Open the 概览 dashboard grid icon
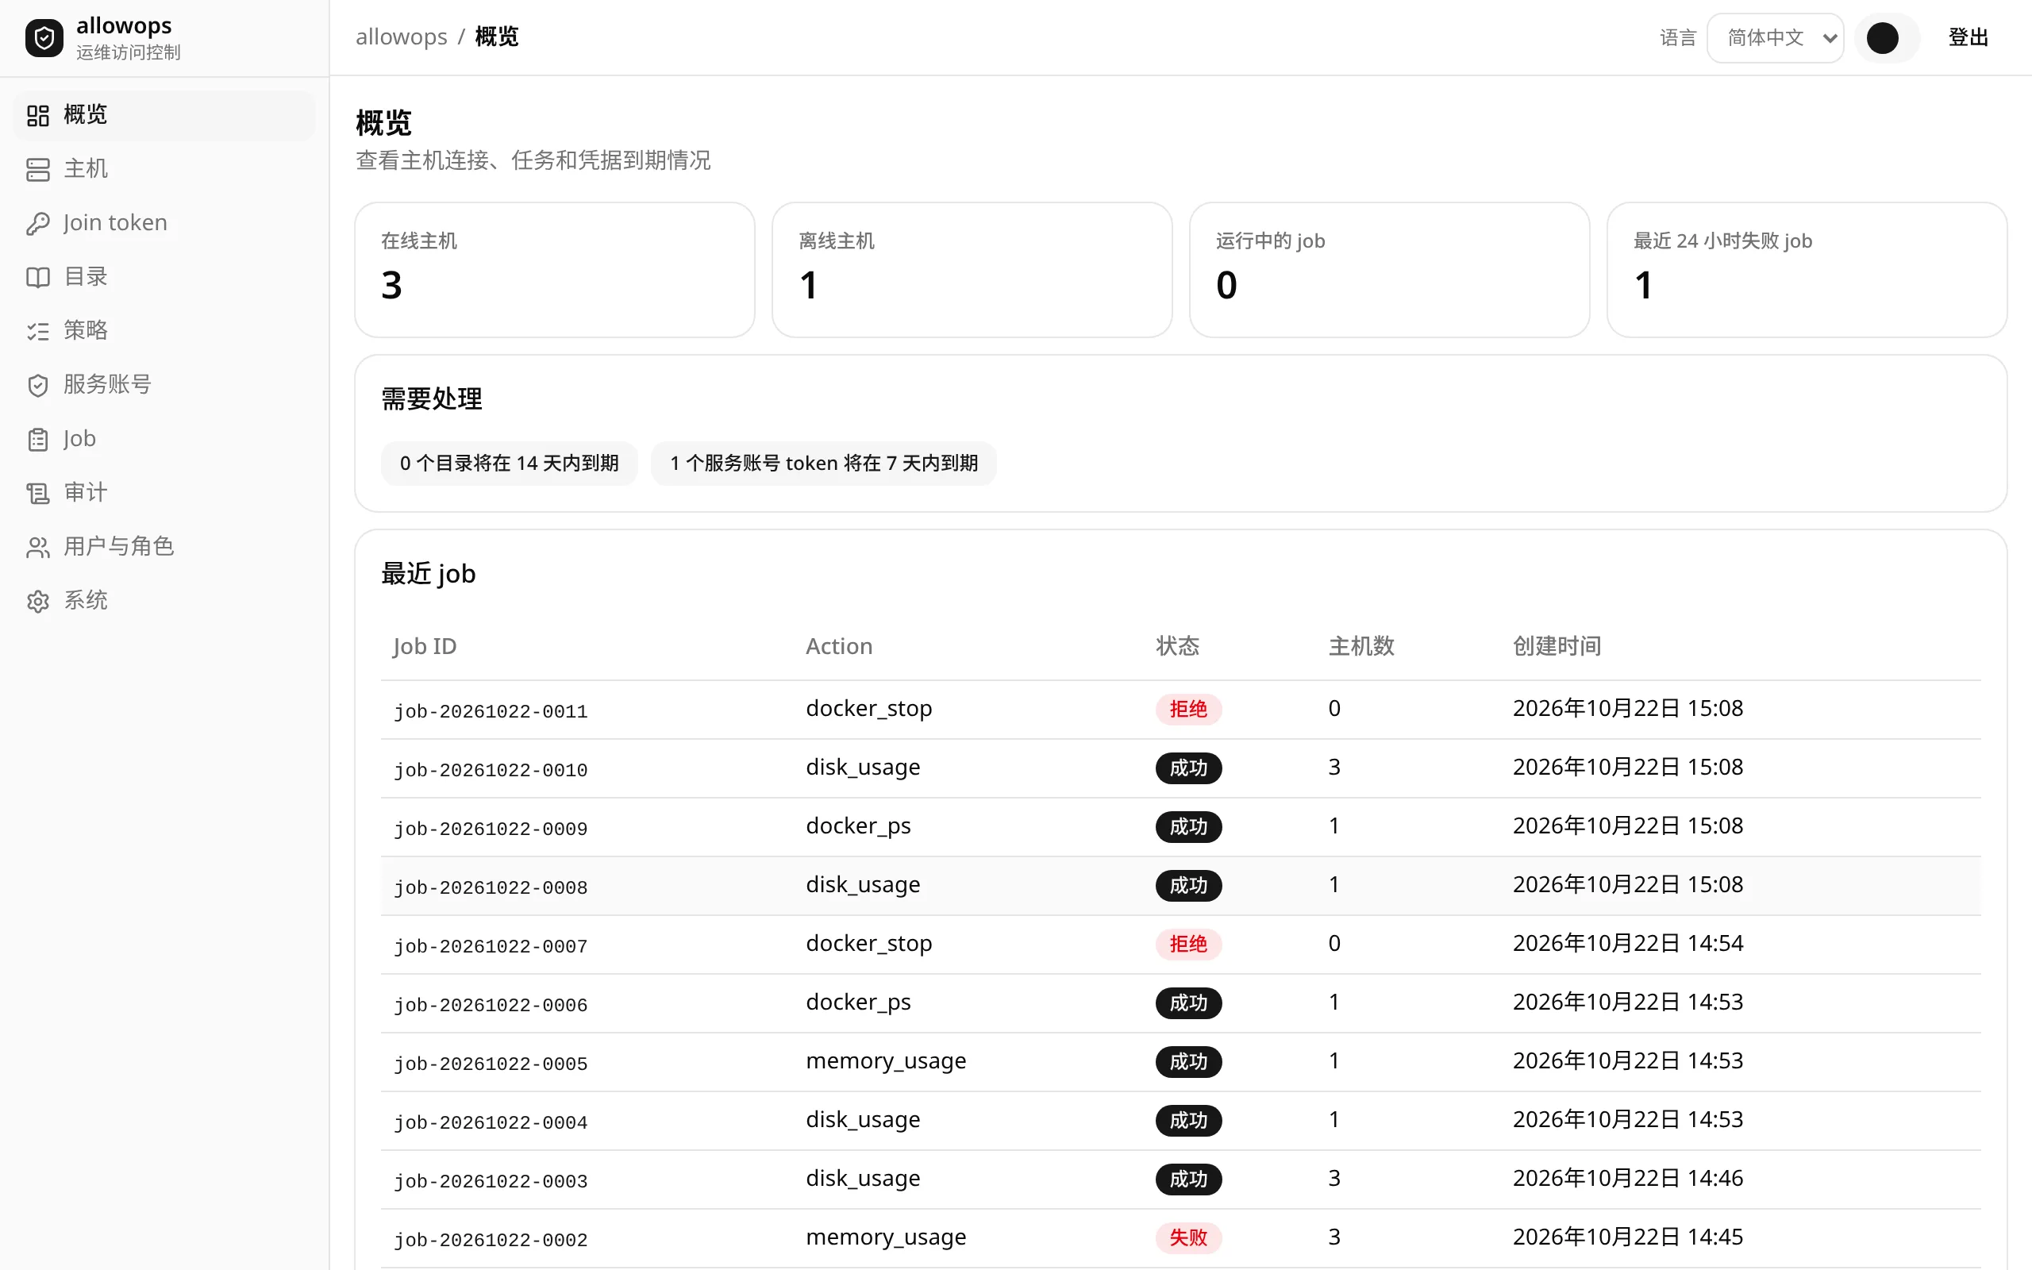2032x1270 pixels. [x=38, y=115]
